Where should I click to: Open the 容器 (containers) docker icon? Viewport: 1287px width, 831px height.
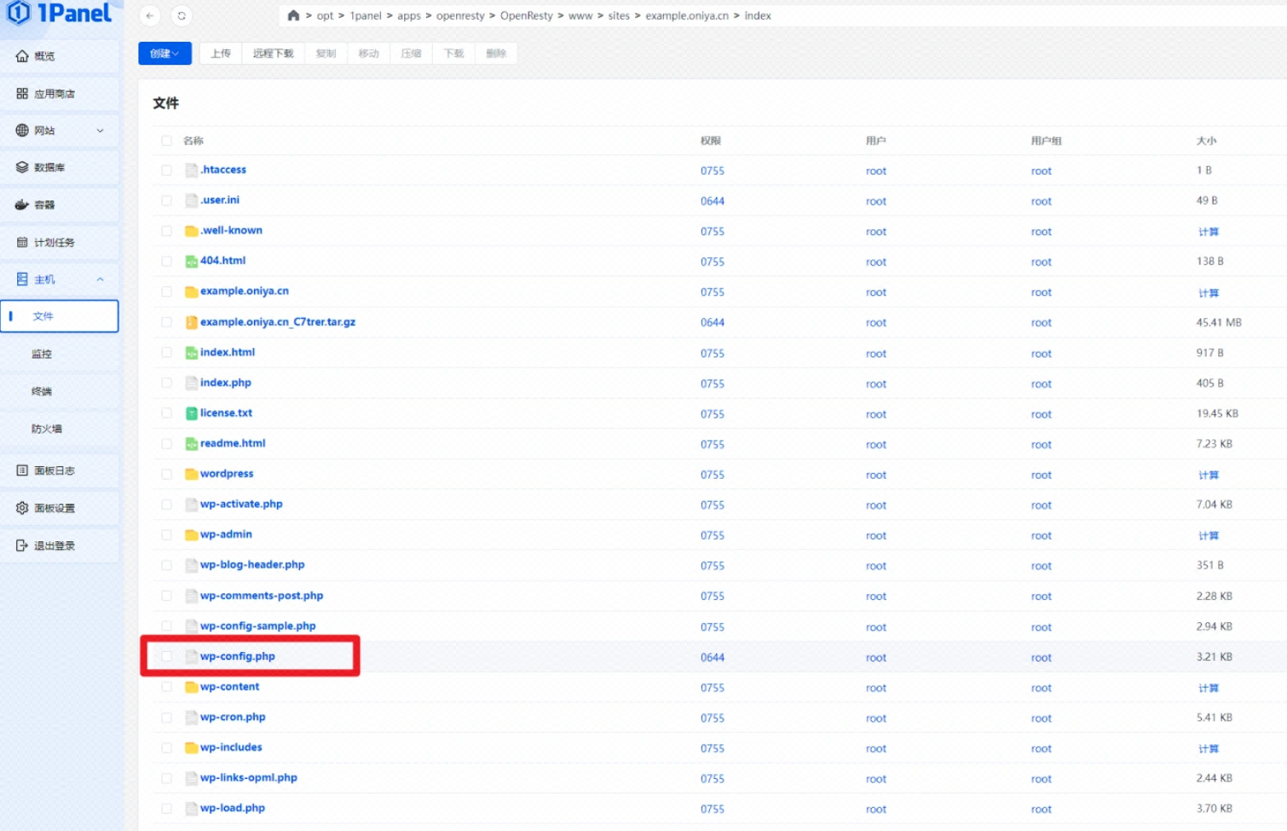(22, 205)
